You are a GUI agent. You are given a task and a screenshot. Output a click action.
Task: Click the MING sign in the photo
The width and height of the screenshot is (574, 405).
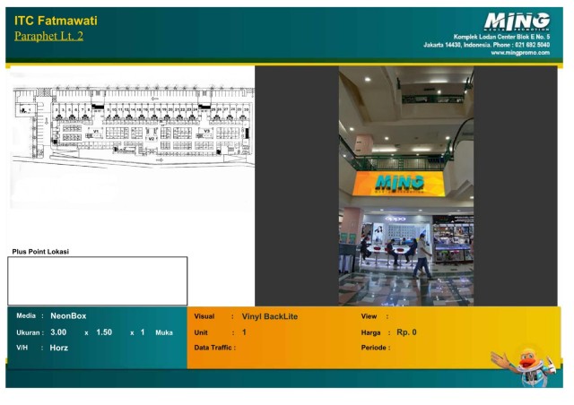[398, 184]
